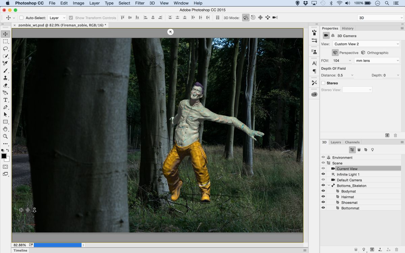Image resolution: width=405 pixels, height=253 pixels.
Task: Open the Filter menu
Action: 139,3
